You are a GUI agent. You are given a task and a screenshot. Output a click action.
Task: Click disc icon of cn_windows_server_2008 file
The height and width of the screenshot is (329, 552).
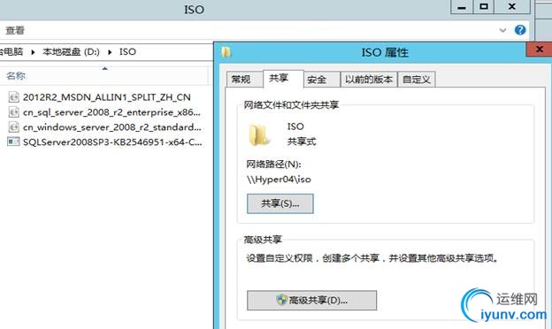tap(13, 127)
